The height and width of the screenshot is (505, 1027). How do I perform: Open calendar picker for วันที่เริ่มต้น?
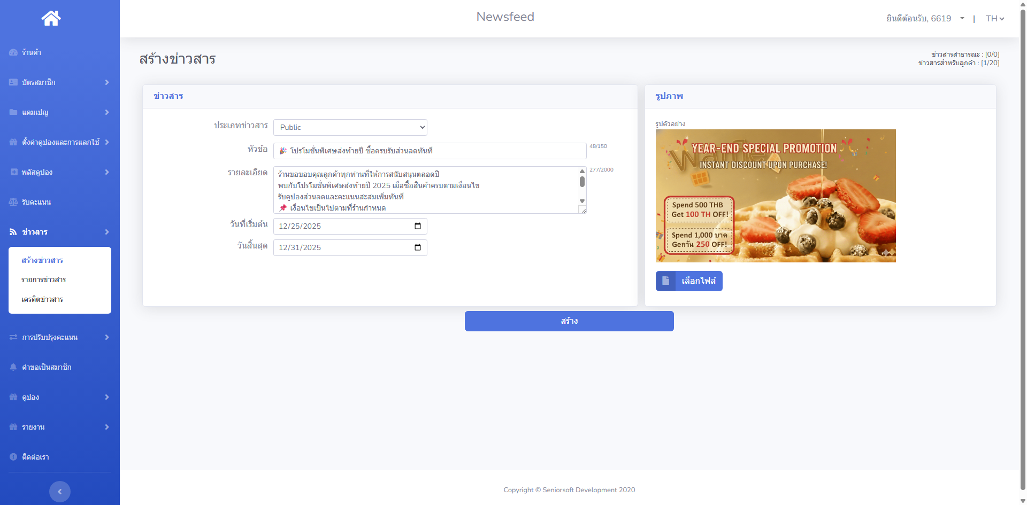[418, 226]
